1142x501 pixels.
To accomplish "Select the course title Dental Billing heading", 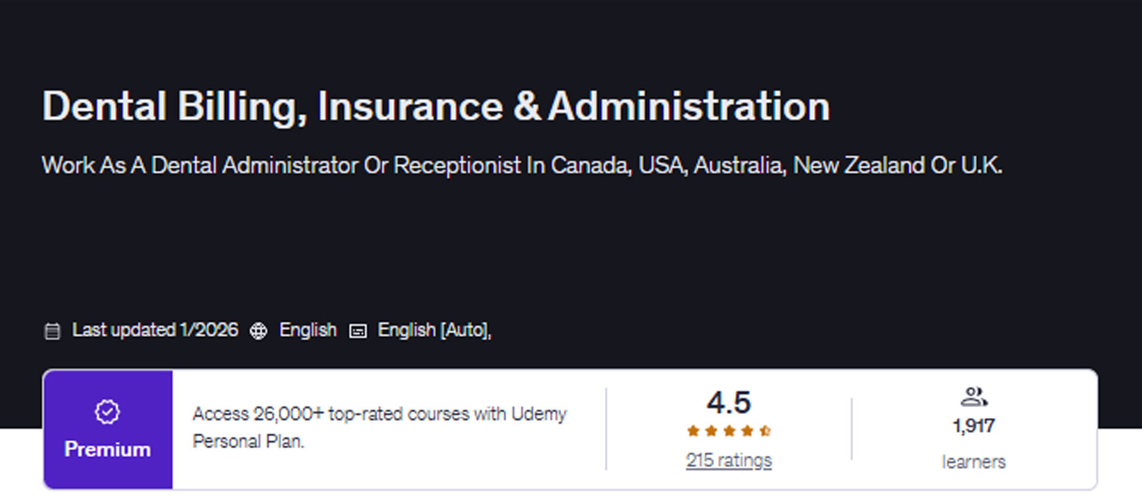I will [x=436, y=106].
